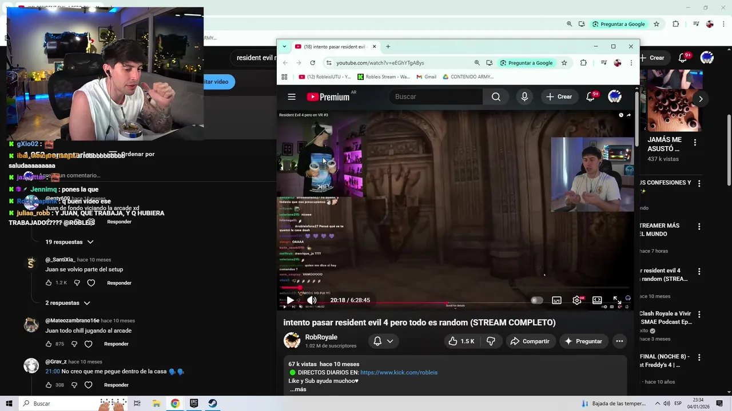
Task: Toggle subtitles button in video player
Action: (x=556, y=300)
